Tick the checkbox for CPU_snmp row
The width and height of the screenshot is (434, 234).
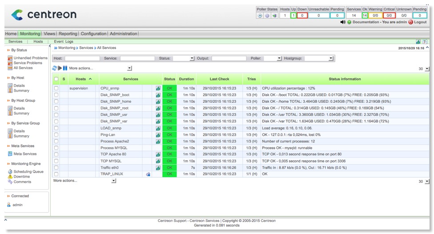click(56, 89)
